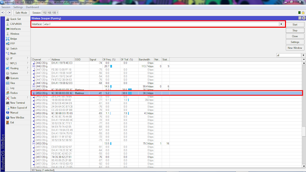The image size is (306, 172).
Task: Launch New Terminal
Action: tap(18, 103)
